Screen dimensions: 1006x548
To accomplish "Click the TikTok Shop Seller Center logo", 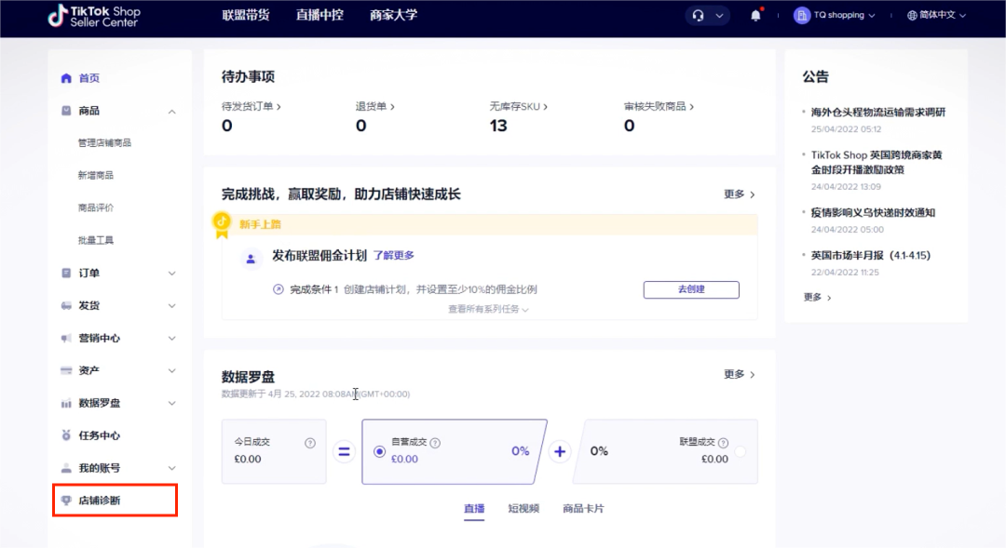I will (94, 17).
